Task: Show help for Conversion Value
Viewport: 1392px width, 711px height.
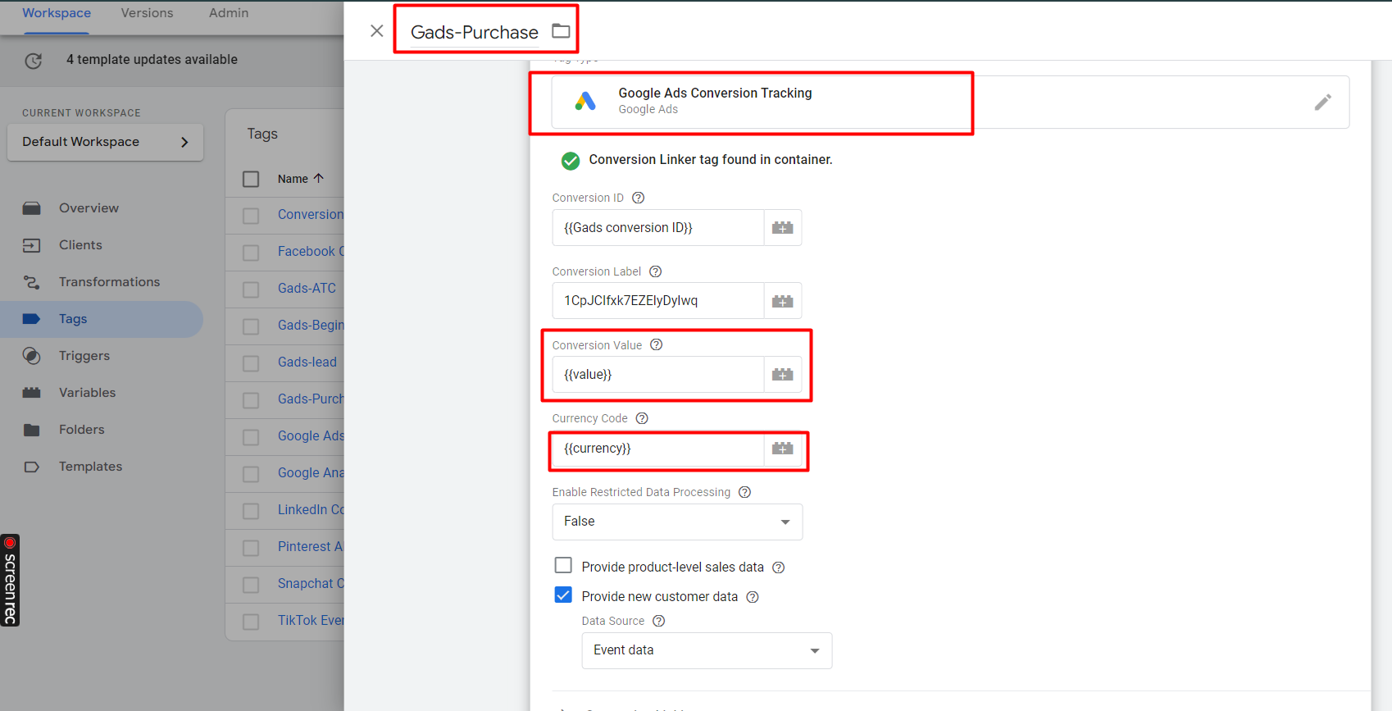Action: [657, 345]
